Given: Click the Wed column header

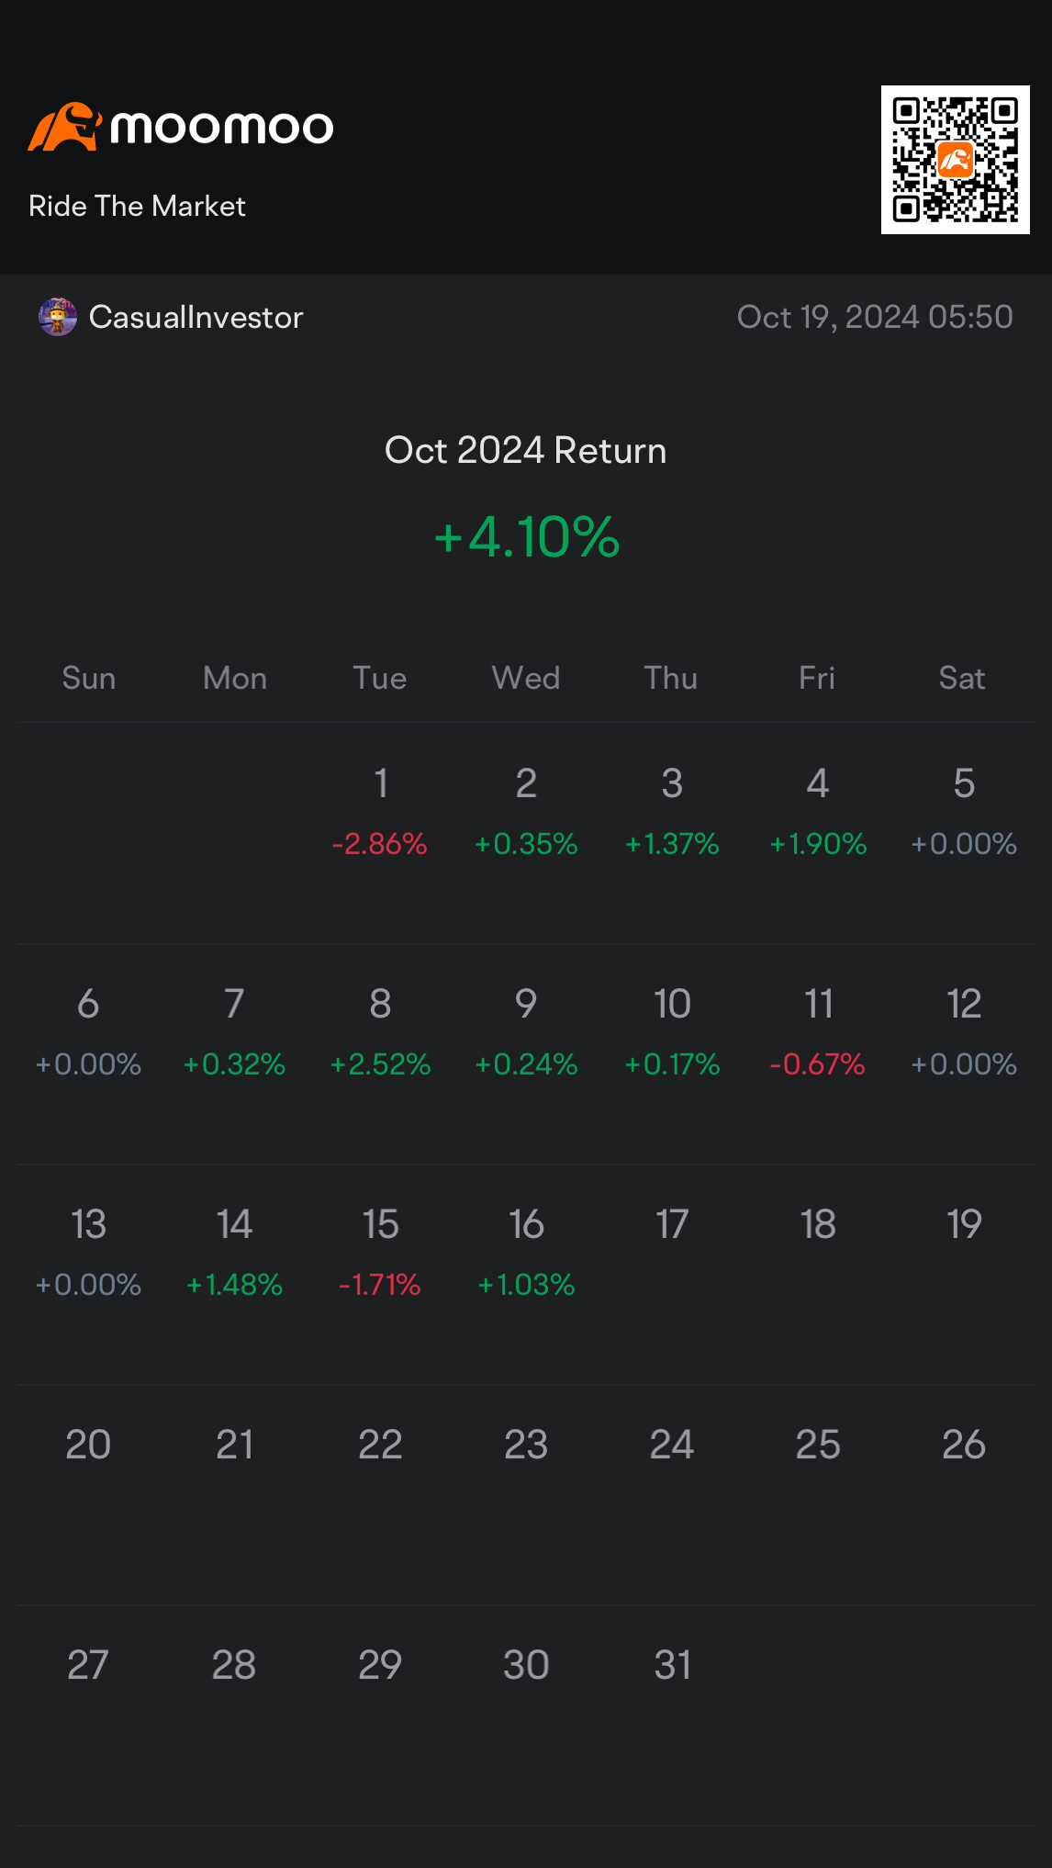Looking at the screenshot, I should coord(526,678).
